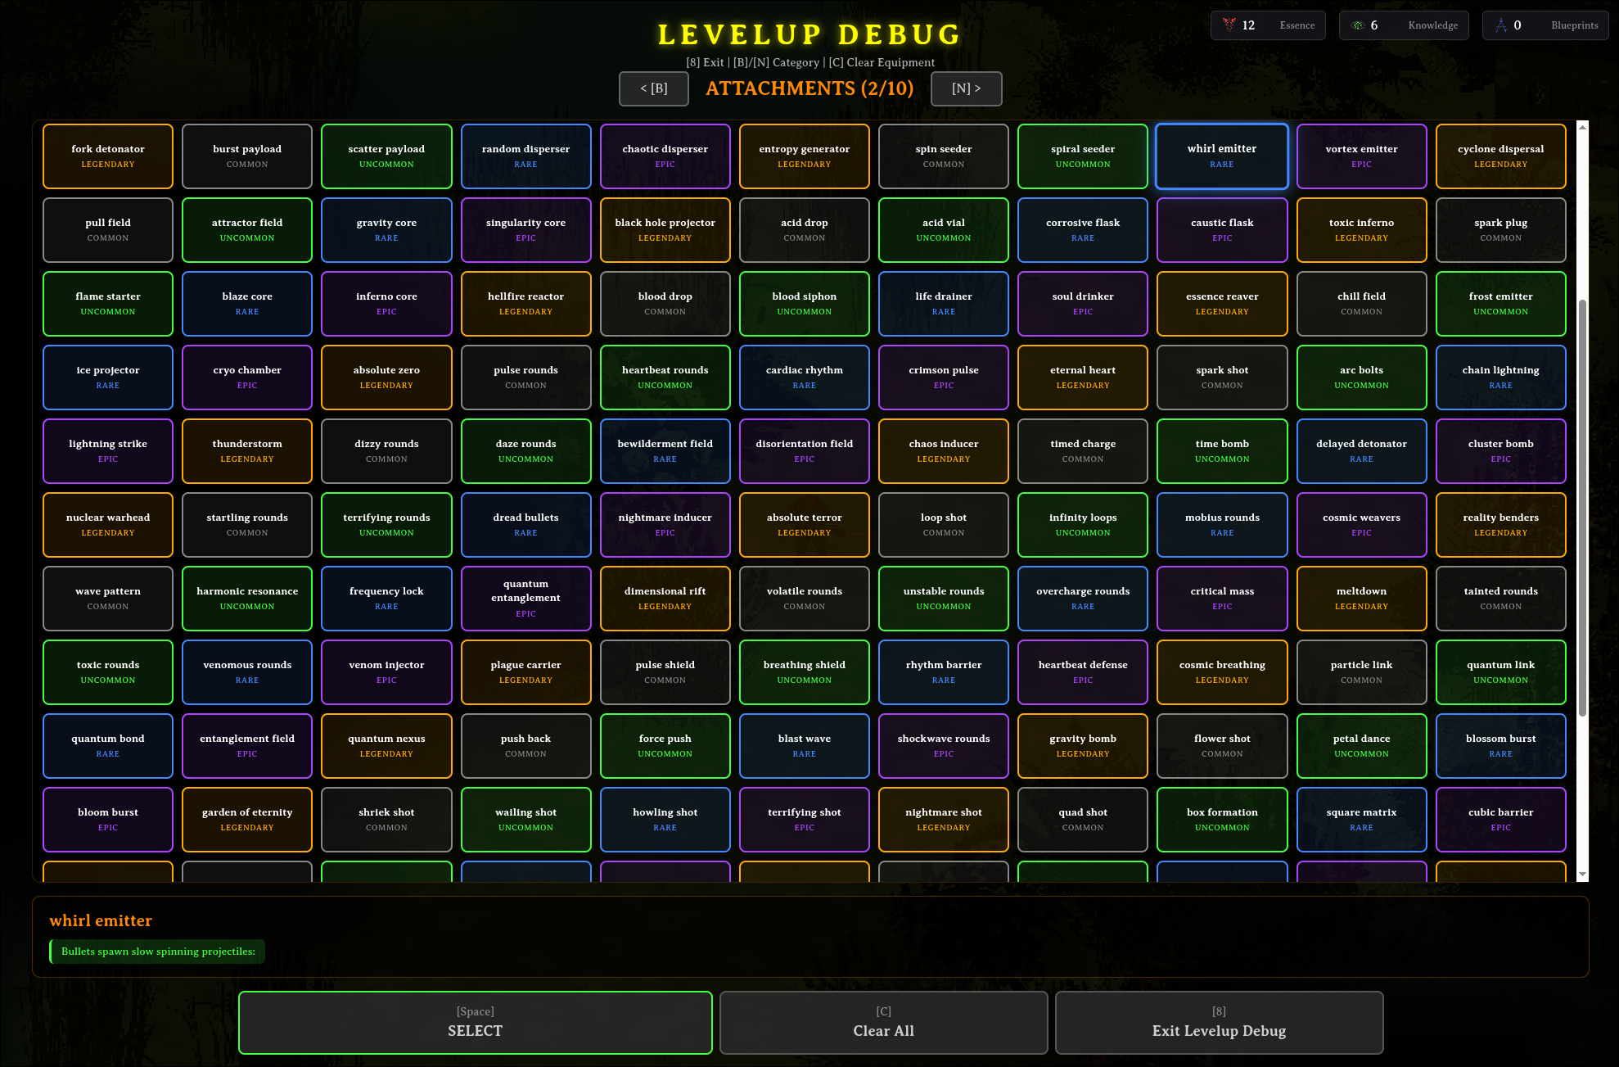Viewport: 1619px width, 1067px height.
Task: Select the plague carrier card
Action: point(526,672)
